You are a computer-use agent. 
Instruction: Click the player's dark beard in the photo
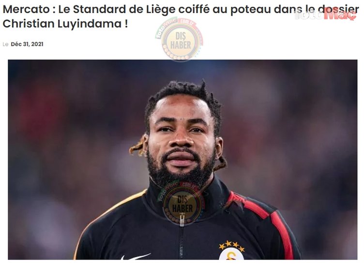point(181,169)
